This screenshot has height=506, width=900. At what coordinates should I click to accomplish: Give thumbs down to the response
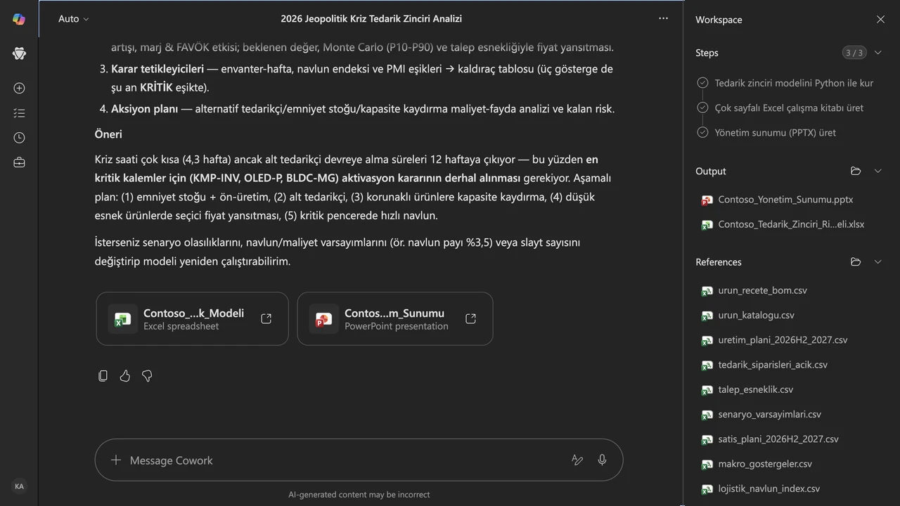click(147, 376)
